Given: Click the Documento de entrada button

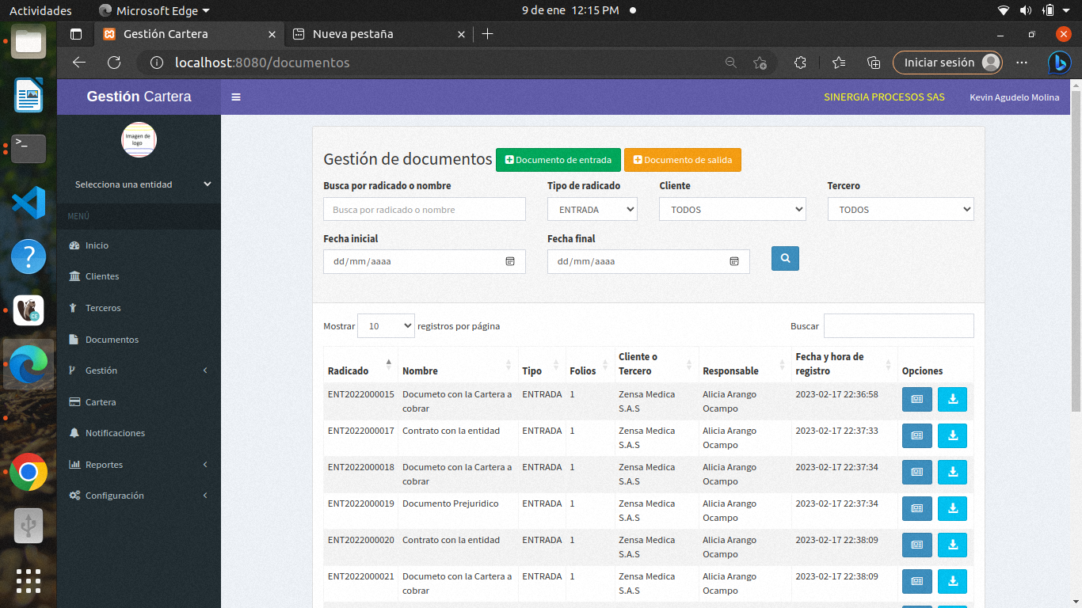Looking at the screenshot, I should click(558, 160).
